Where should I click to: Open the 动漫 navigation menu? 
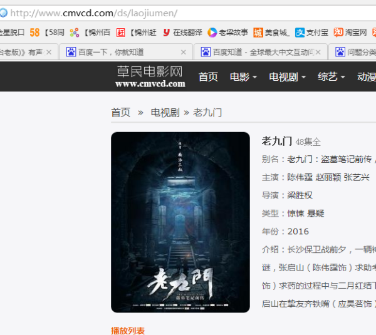pos(367,77)
